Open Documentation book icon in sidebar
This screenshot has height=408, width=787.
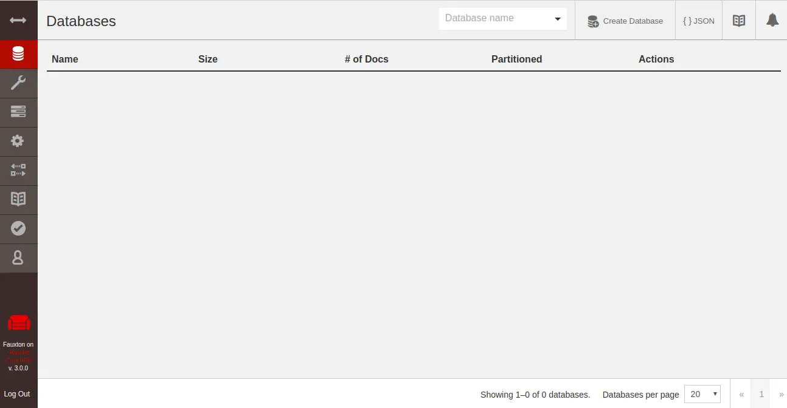pyautogui.click(x=18, y=200)
